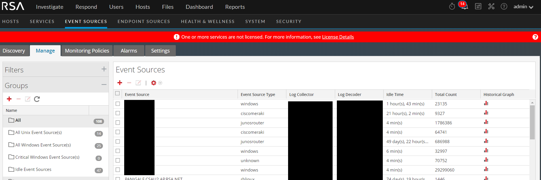Viewport: 541px width, 180px height.
Task: Expand the Filters panel
Action: pyautogui.click(x=104, y=69)
